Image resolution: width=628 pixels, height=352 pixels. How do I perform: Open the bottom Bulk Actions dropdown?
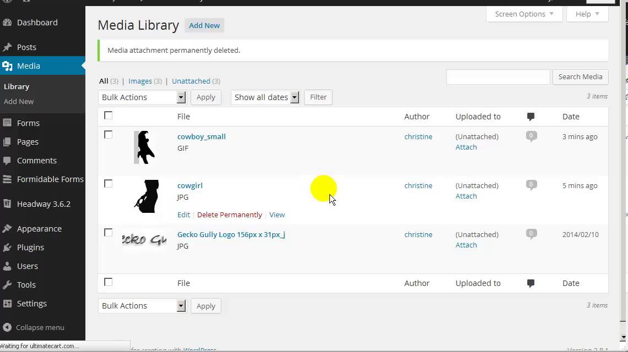point(142,306)
